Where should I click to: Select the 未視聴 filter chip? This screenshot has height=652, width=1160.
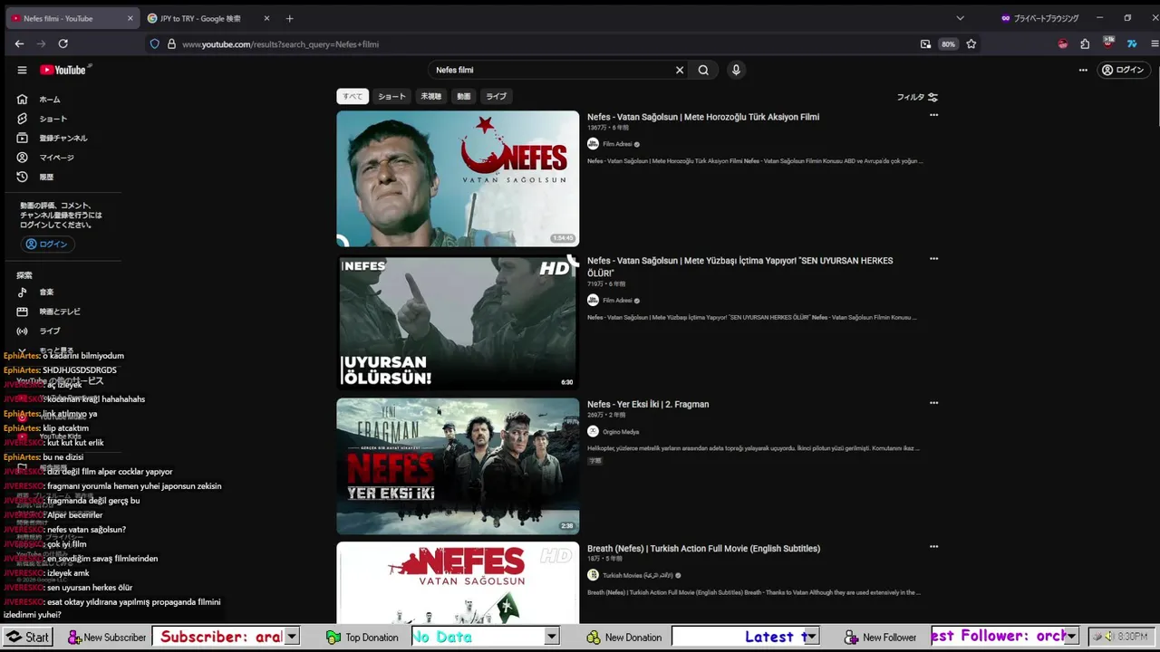click(430, 96)
